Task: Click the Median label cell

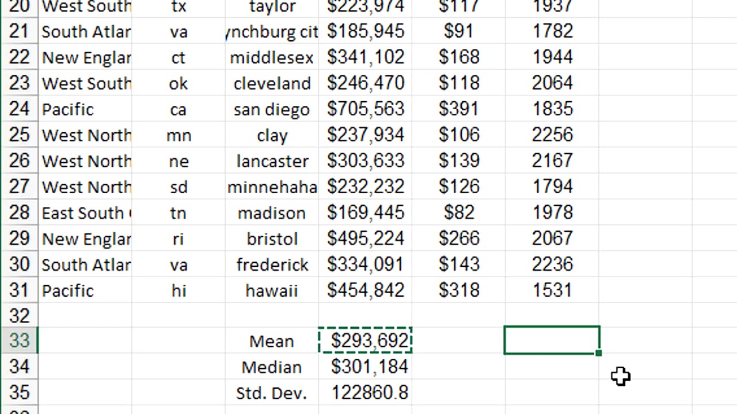Action: 272,367
